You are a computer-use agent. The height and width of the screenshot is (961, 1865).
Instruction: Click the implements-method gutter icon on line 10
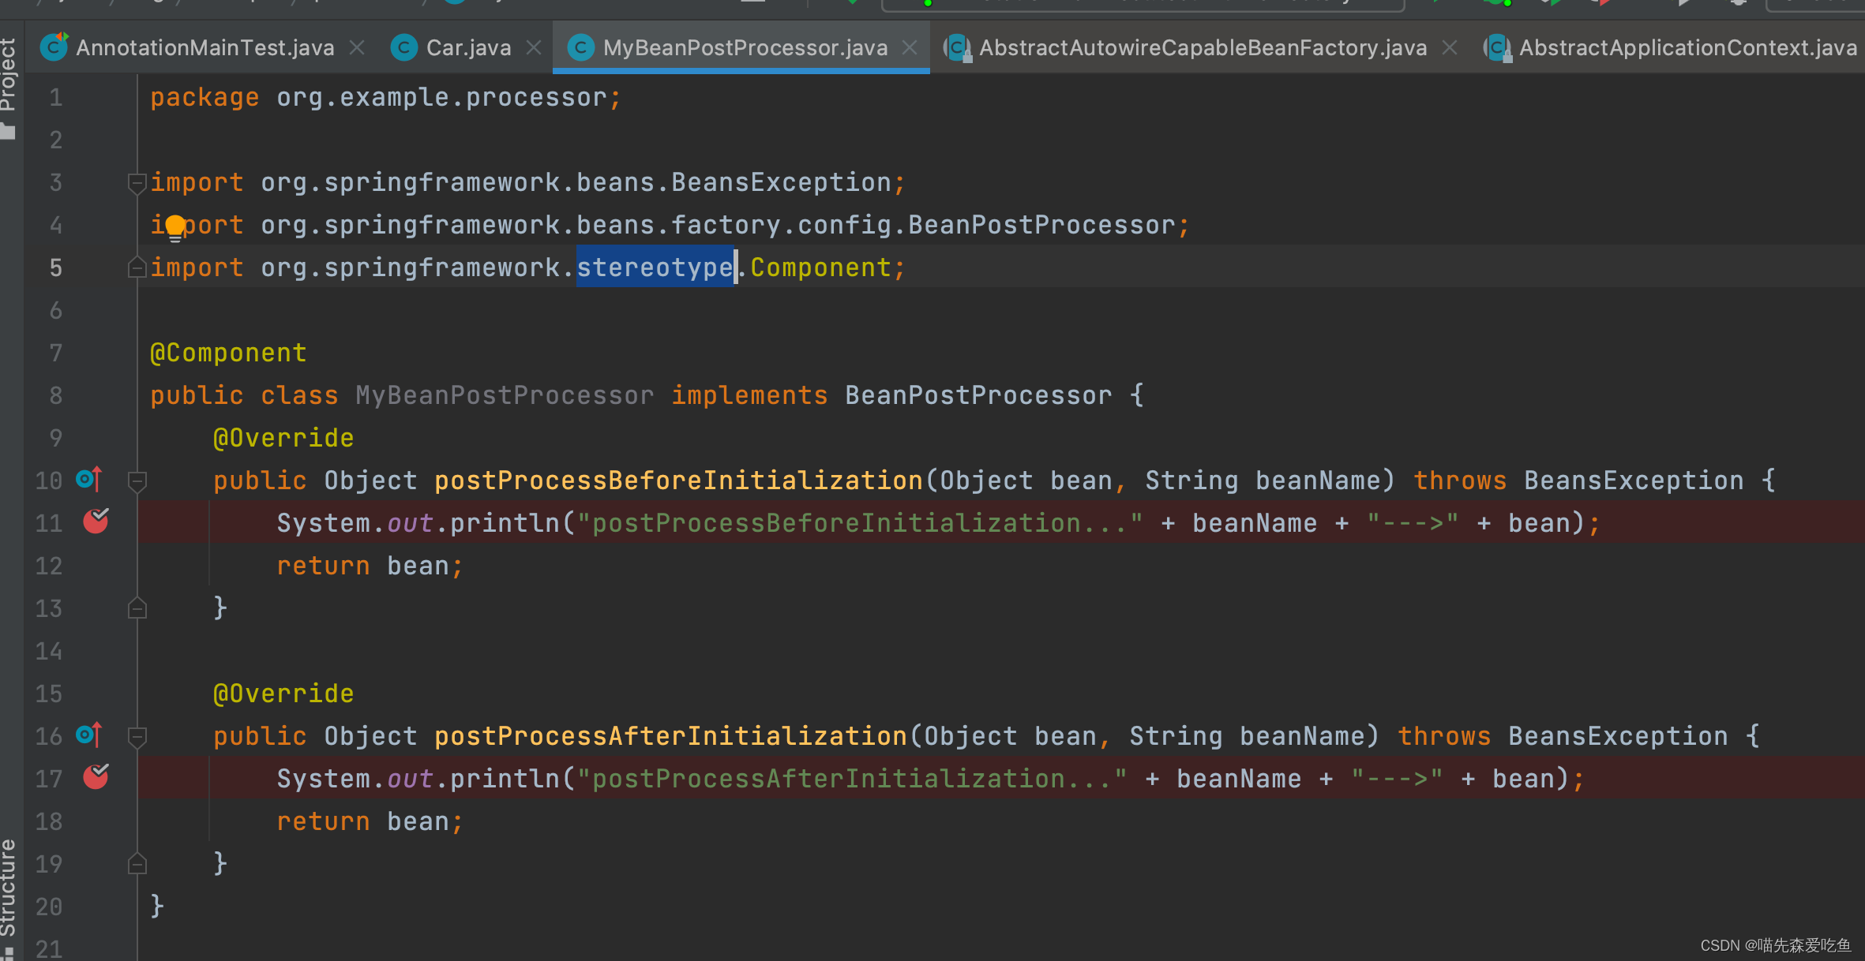tap(89, 479)
